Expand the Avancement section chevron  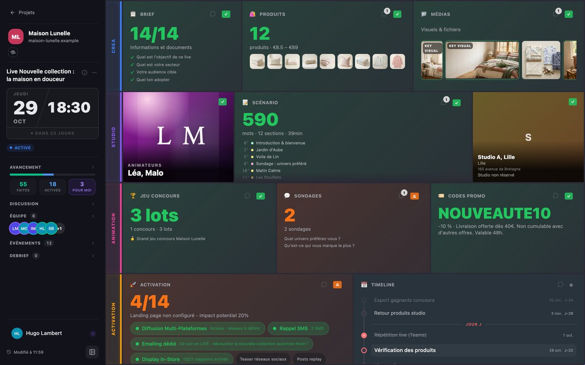click(93, 167)
